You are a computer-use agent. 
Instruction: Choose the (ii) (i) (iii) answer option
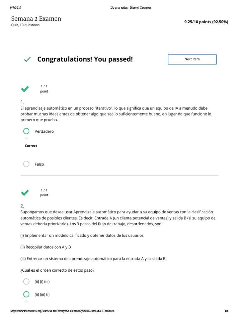point(26,282)
